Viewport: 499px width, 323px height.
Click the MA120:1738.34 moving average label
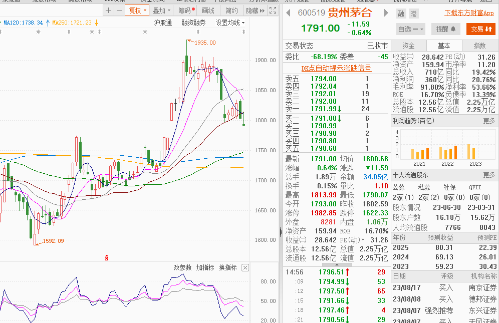point(23,23)
